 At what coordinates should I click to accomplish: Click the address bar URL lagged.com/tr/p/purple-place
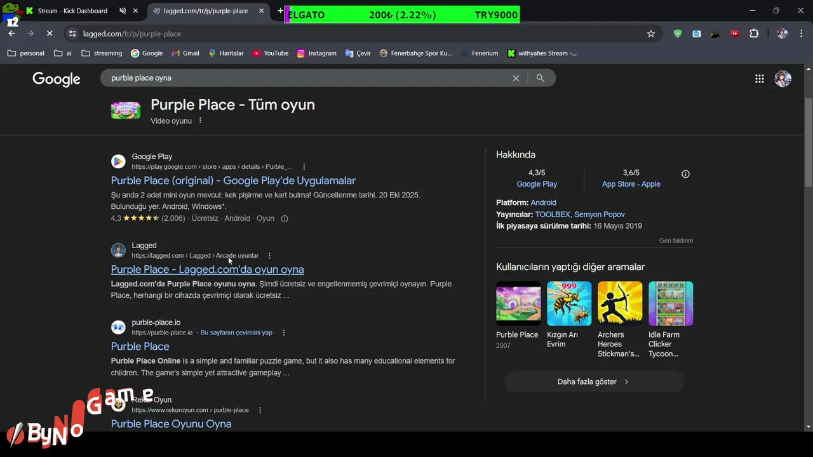pos(131,34)
